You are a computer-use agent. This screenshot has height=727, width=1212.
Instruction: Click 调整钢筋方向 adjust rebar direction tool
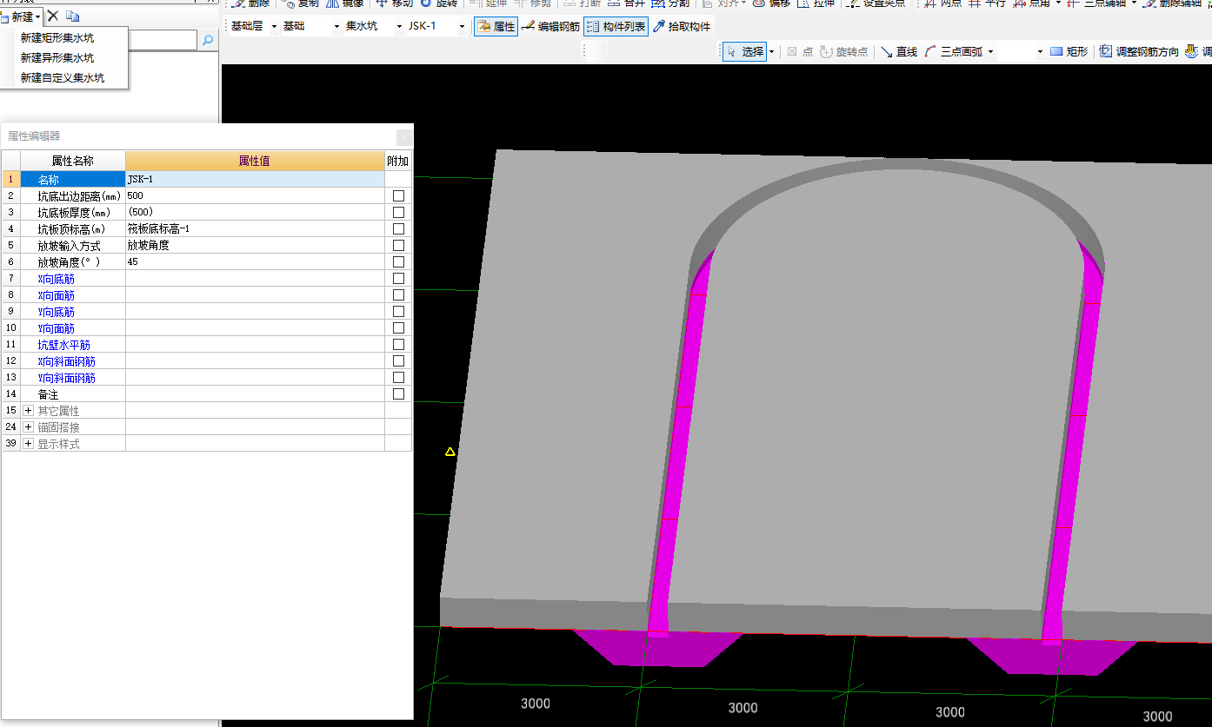pyautogui.click(x=1139, y=52)
